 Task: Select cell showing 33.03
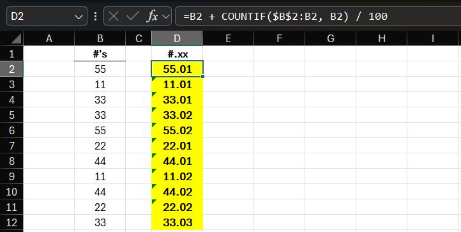pos(177,222)
